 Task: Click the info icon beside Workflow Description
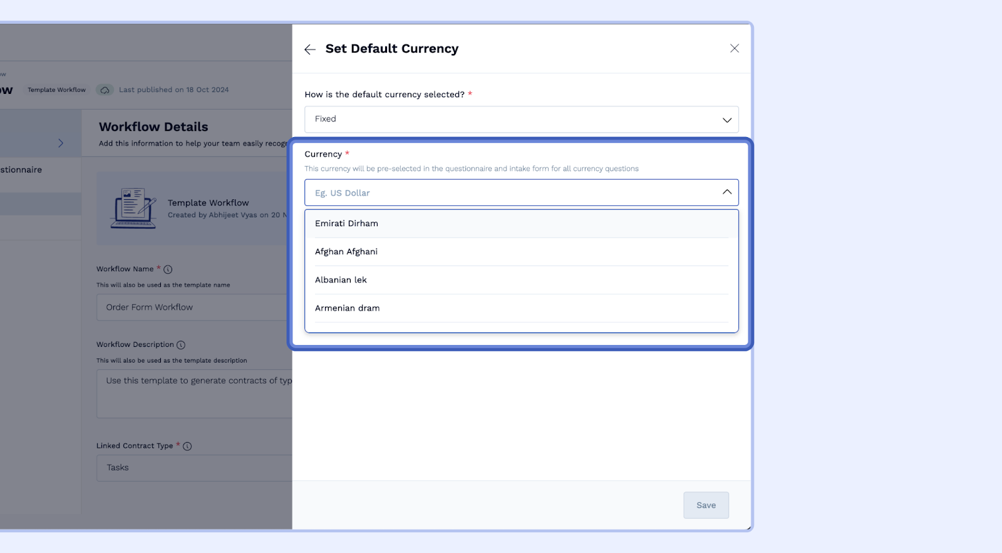coord(181,345)
